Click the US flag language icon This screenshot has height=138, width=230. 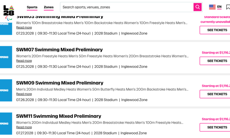coord(212,7)
